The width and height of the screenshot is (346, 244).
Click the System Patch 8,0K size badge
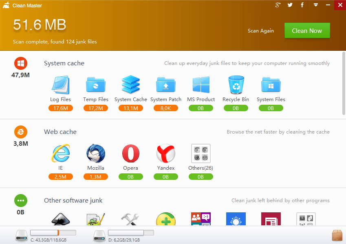pyautogui.click(x=166, y=108)
